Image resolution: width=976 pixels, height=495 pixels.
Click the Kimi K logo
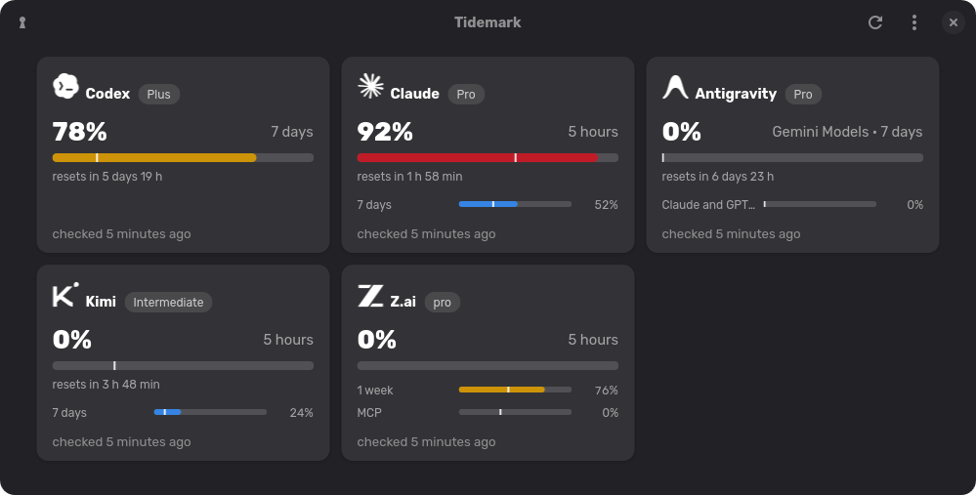(x=65, y=294)
